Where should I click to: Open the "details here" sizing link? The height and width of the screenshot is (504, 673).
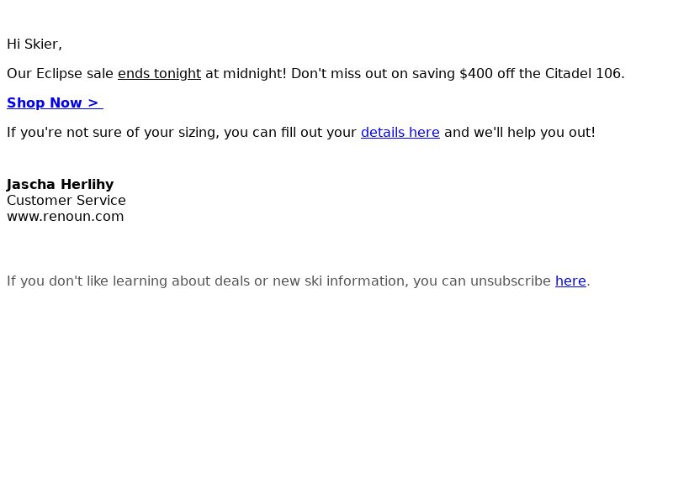(400, 132)
